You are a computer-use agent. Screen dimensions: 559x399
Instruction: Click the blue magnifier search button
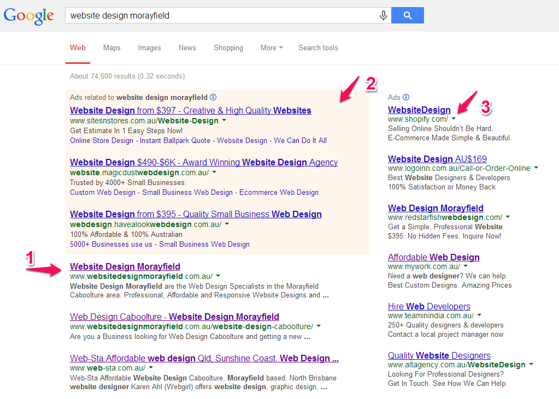(x=408, y=15)
